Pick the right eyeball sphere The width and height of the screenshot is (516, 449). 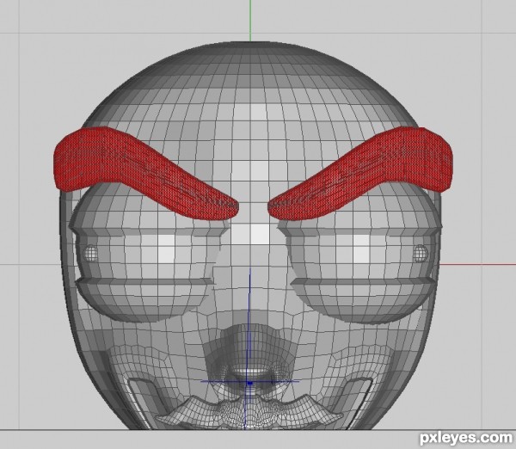(x=360, y=253)
